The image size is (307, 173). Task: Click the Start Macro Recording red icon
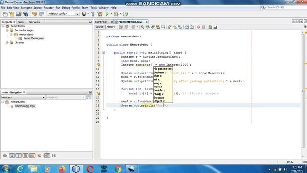tap(198, 27)
